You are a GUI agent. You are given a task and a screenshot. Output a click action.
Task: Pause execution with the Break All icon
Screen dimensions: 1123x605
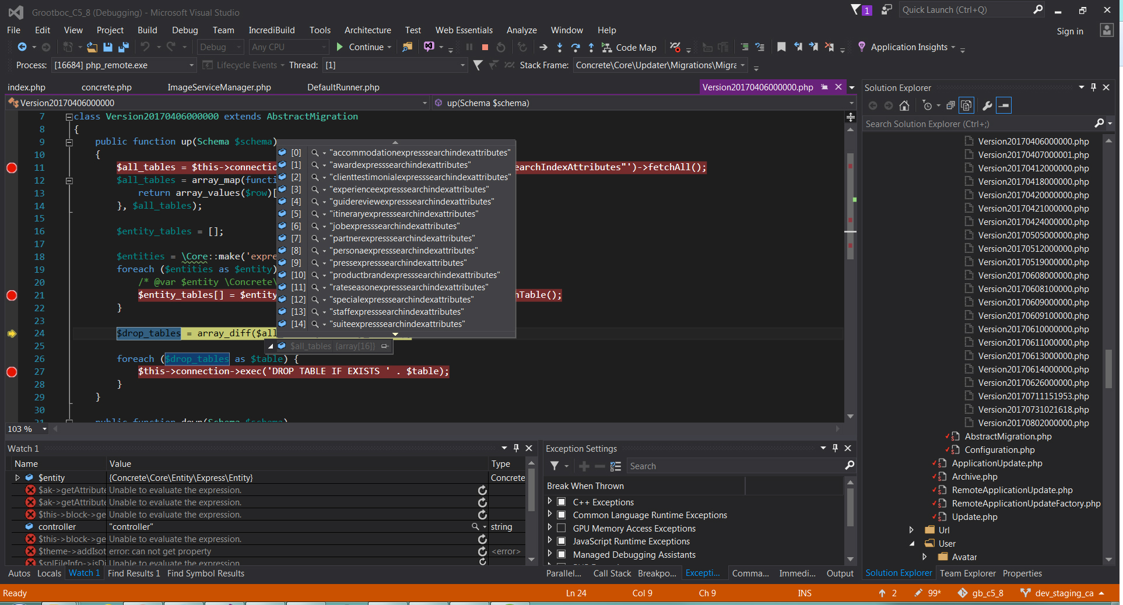coord(469,47)
